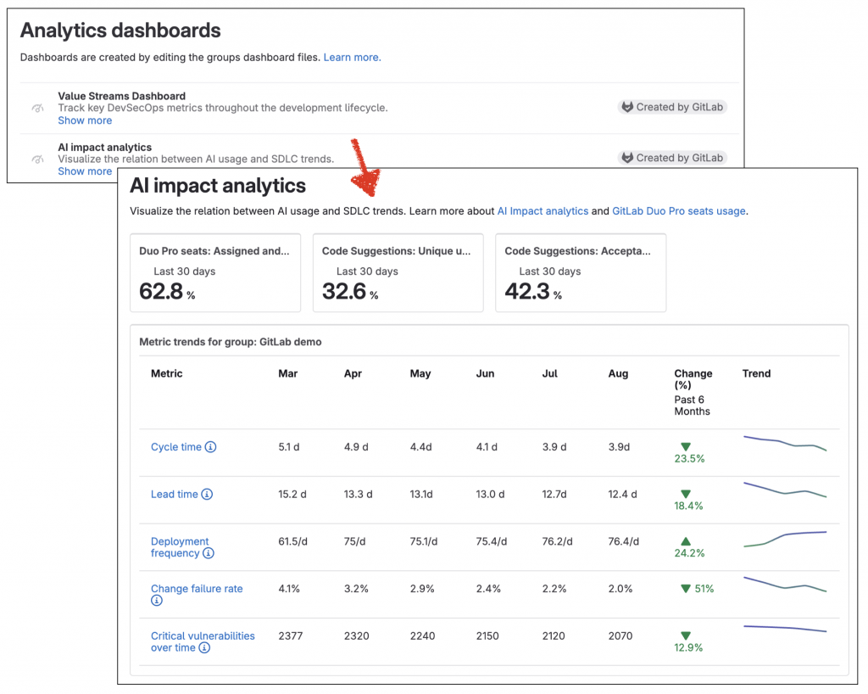
Task: Click the 18.4% change value
Action: click(688, 506)
